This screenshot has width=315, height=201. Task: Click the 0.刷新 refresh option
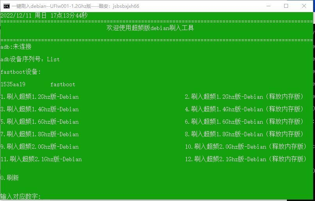(x=10, y=178)
